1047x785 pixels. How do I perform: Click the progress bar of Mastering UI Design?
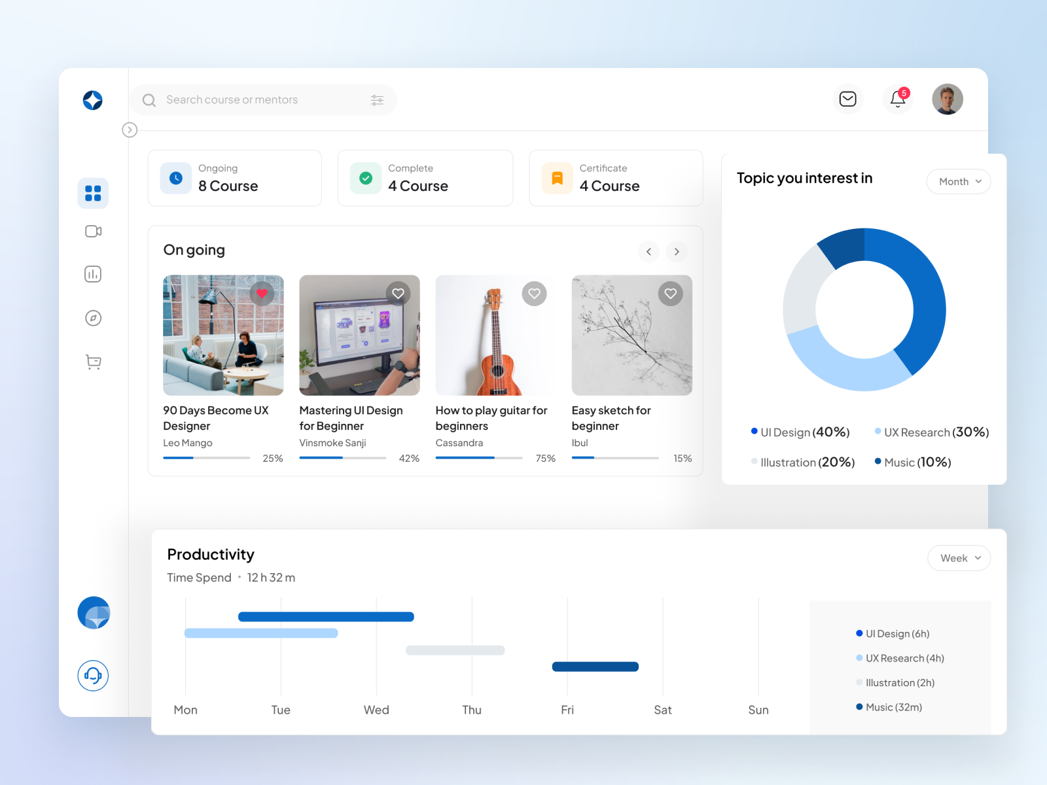click(x=343, y=458)
